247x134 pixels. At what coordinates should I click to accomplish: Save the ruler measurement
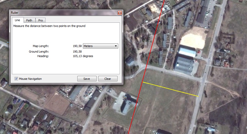click(87, 79)
